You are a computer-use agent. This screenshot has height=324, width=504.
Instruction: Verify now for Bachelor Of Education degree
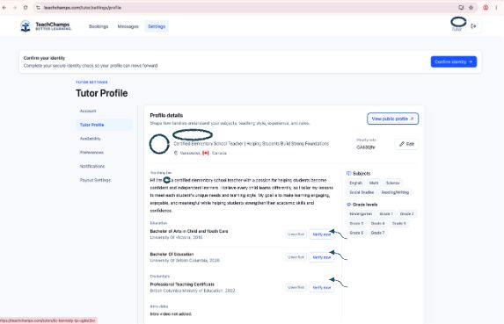(x=321, y=257)
